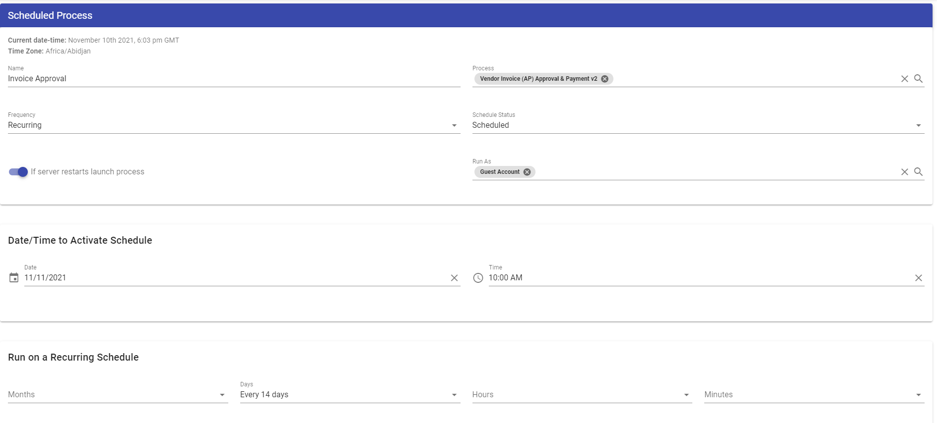Expand the Minutes dropdown
The width and height of the screenshot is (937, 423).
pyautogui.click(x=814, y=395)
